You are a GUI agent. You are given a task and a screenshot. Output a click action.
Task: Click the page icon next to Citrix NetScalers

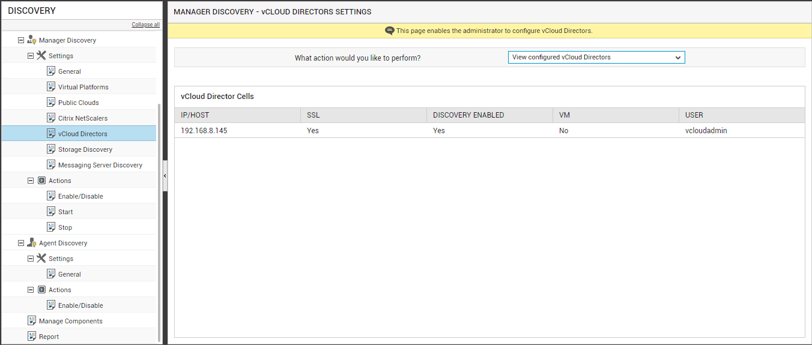pyautogui.click(x=51, y=118)
